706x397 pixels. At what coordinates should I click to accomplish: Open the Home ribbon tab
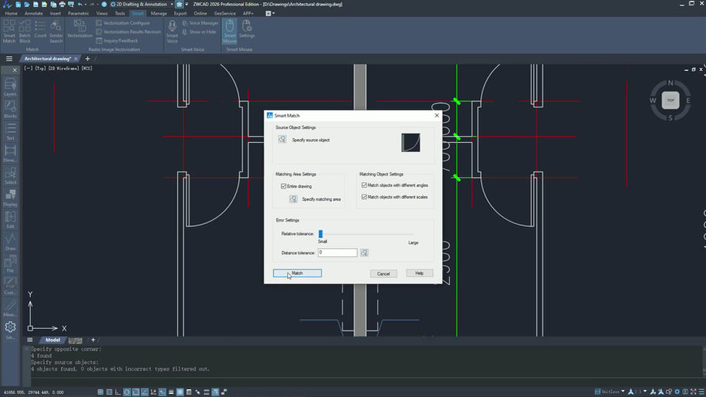tap(12, 13)
